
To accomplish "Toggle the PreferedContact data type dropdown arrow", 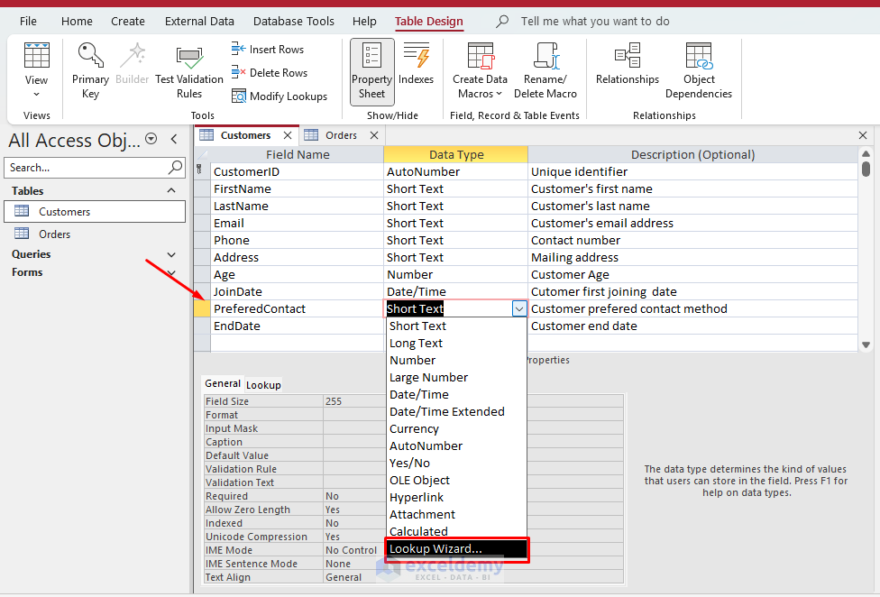I will coord(519,308).
